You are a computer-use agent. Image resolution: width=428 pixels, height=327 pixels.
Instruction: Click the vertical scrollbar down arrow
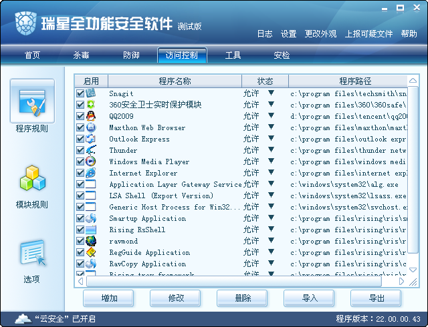(413, 270)
